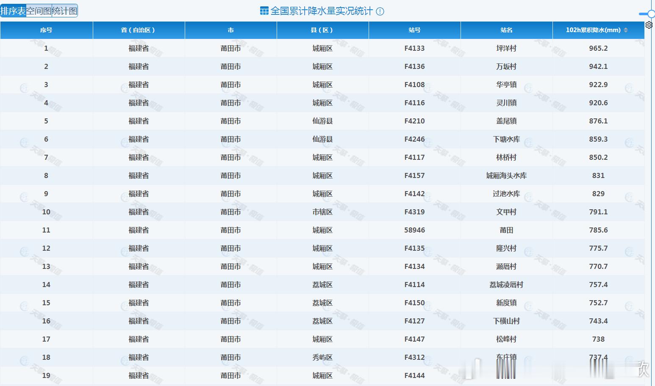Click the 站号 column header
655x386 pixels.
click(415, 30)
